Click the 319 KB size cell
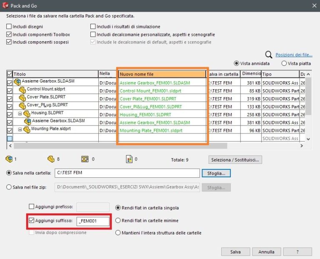Viewport: 320px width, 259px height. tap(251, 99)
